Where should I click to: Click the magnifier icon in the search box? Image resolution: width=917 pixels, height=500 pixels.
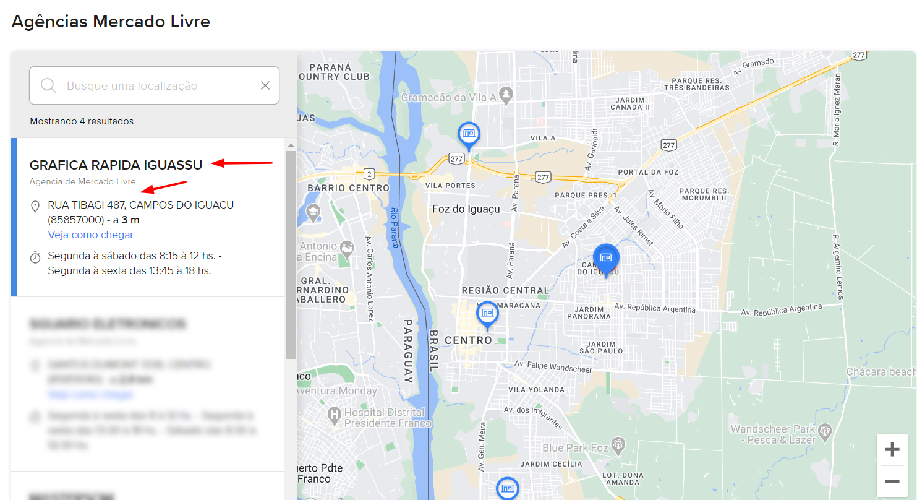[x=48, y=85]
